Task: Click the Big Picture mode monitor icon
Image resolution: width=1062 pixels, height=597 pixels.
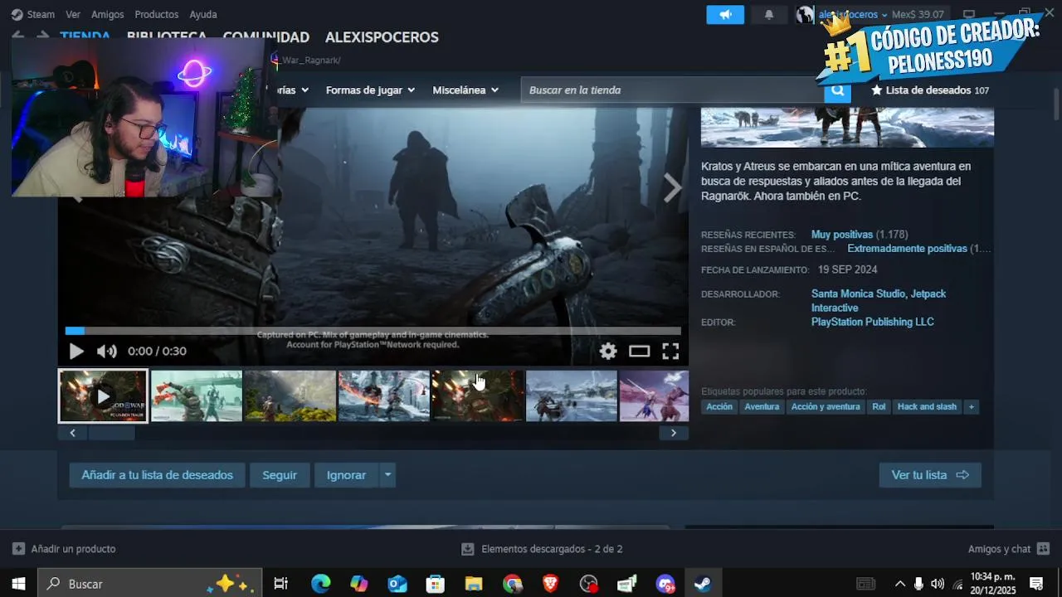Action: pos(969,15)
